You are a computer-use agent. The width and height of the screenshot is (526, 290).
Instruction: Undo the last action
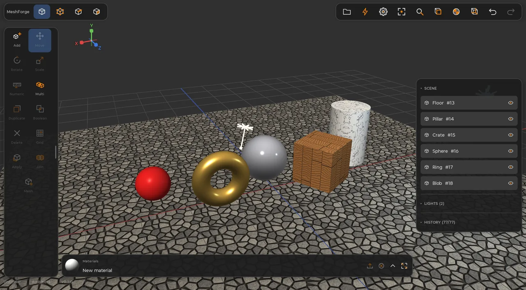coord(493,12)
